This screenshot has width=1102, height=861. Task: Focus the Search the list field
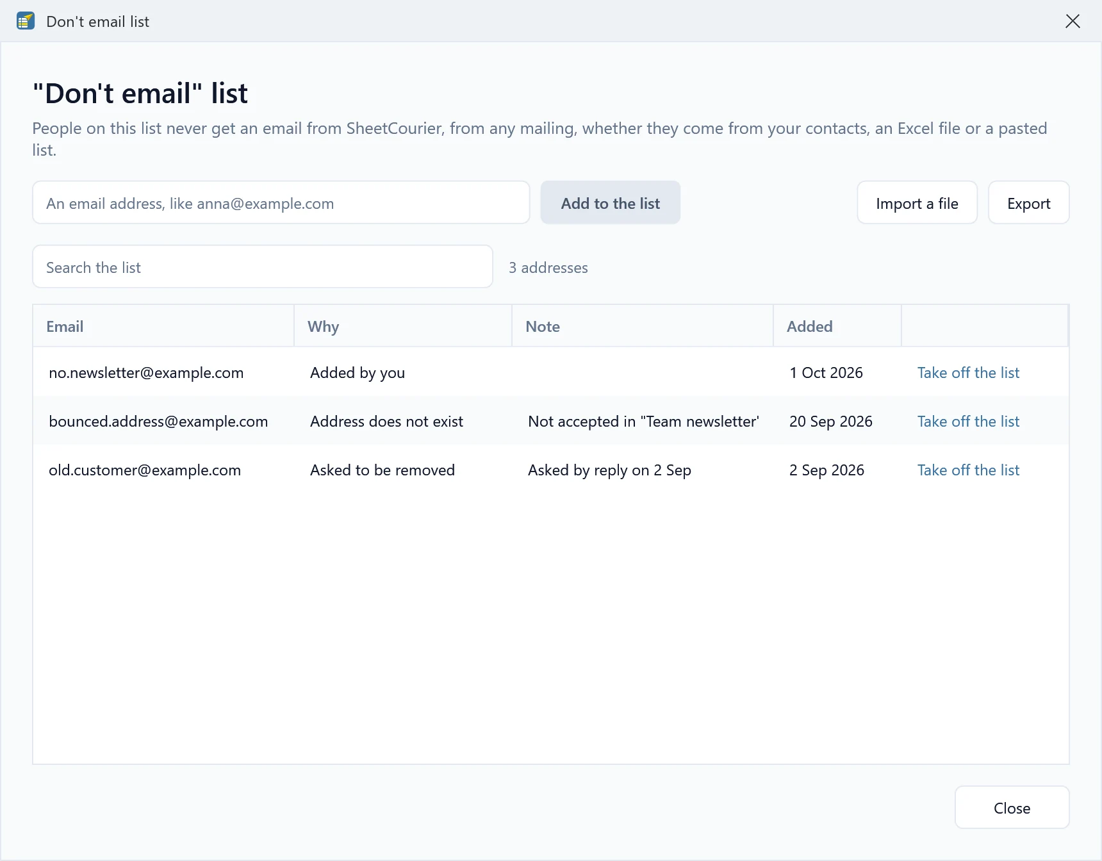263,266
